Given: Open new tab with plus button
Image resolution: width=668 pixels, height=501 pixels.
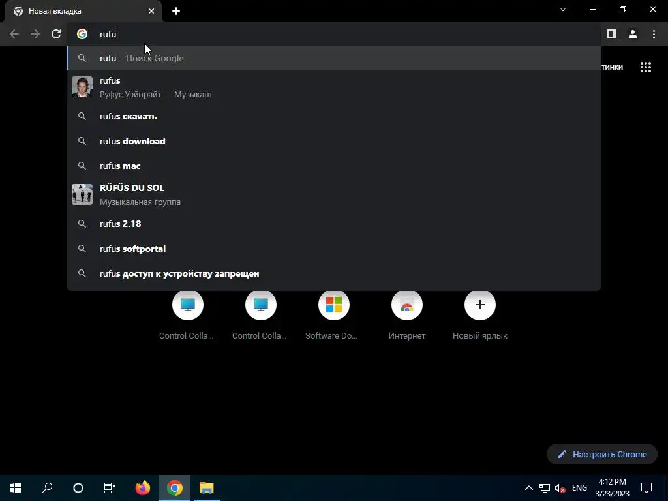Looking at the screenshot, I should pyautogui.click(x=176, y=11).
